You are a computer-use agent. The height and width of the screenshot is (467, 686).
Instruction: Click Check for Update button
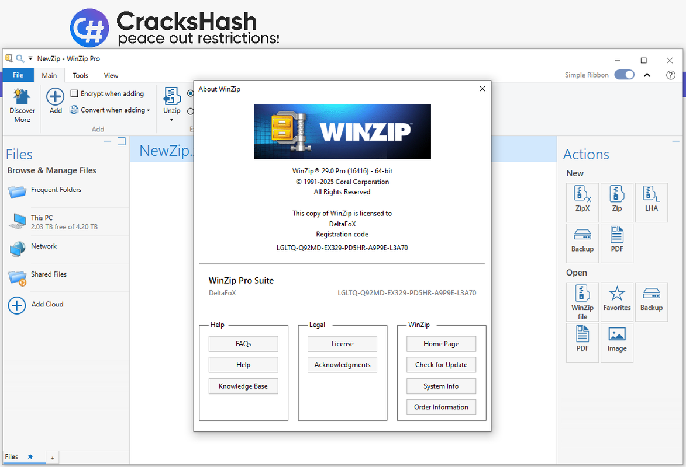441,365
